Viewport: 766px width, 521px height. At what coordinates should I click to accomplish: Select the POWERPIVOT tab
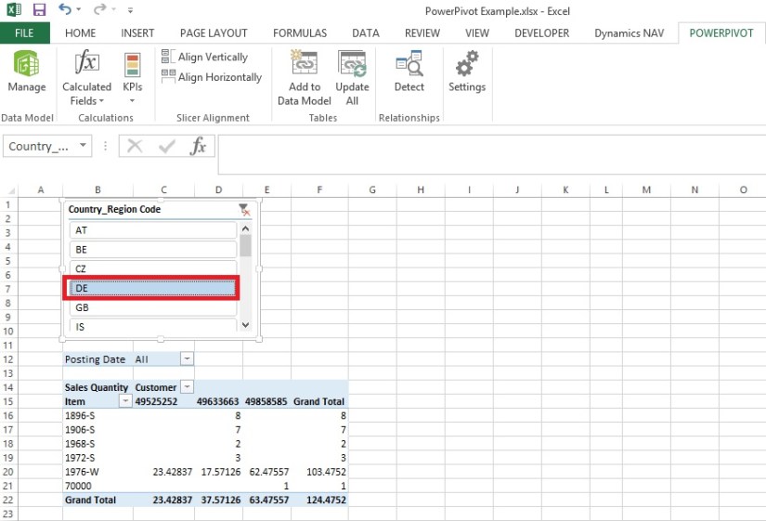721,33
